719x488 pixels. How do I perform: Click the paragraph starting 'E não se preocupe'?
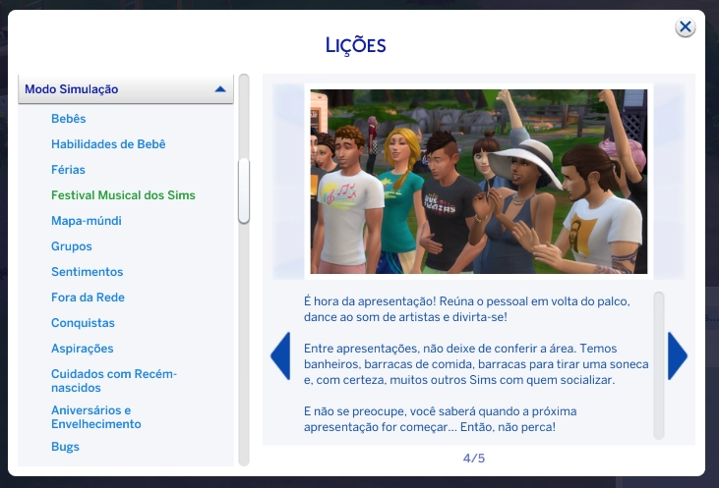click(441, 419)
